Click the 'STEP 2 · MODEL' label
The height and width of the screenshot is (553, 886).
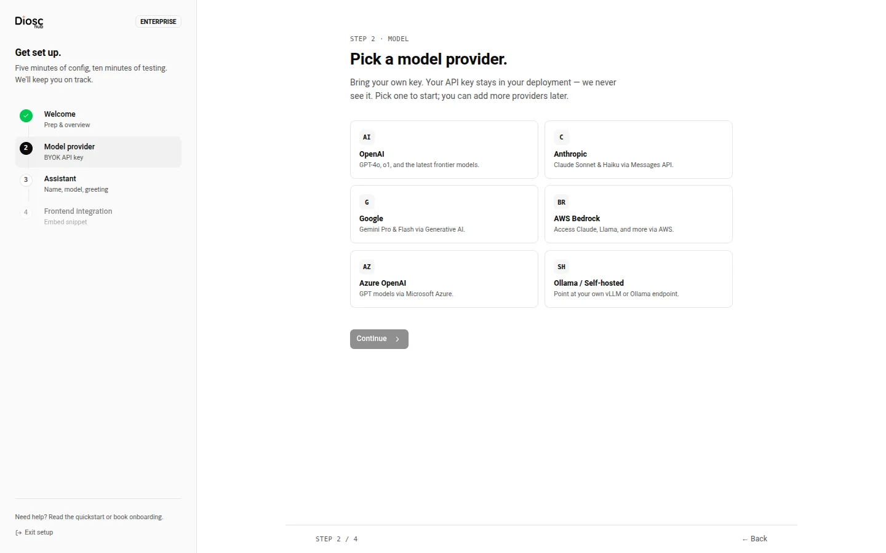click(x=379, y=39)
